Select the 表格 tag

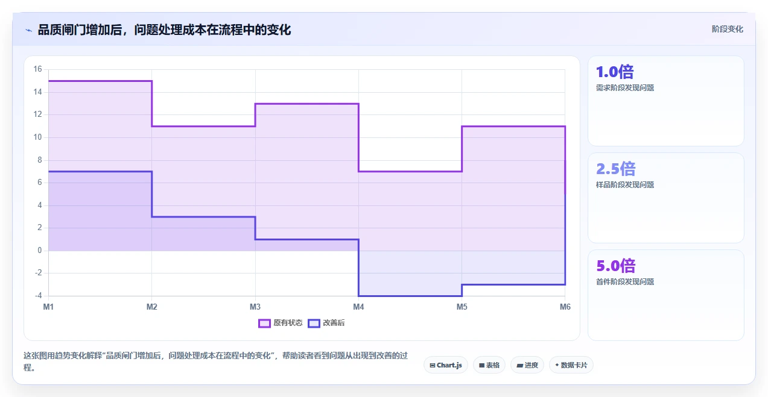coord(489,365)
